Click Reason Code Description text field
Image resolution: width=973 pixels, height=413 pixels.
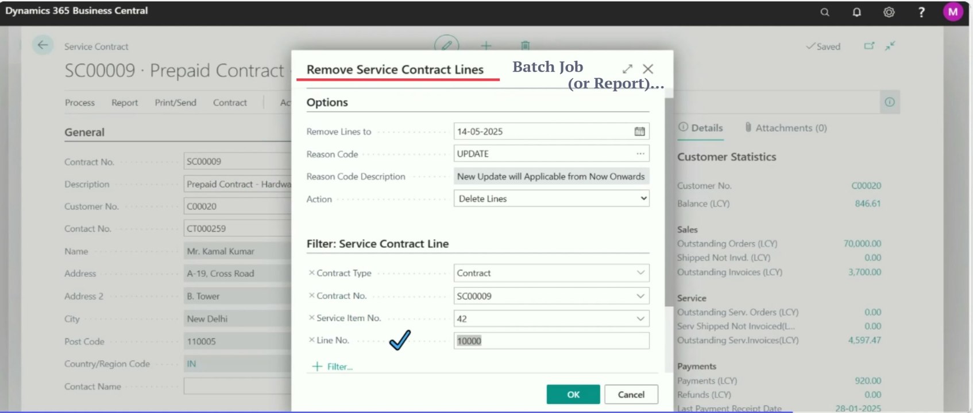(551, 176)
